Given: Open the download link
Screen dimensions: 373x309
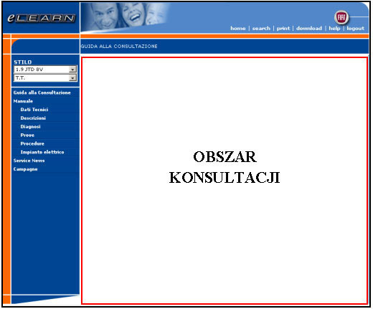Looking at the screenshot, I should click(x=309, y=29).
